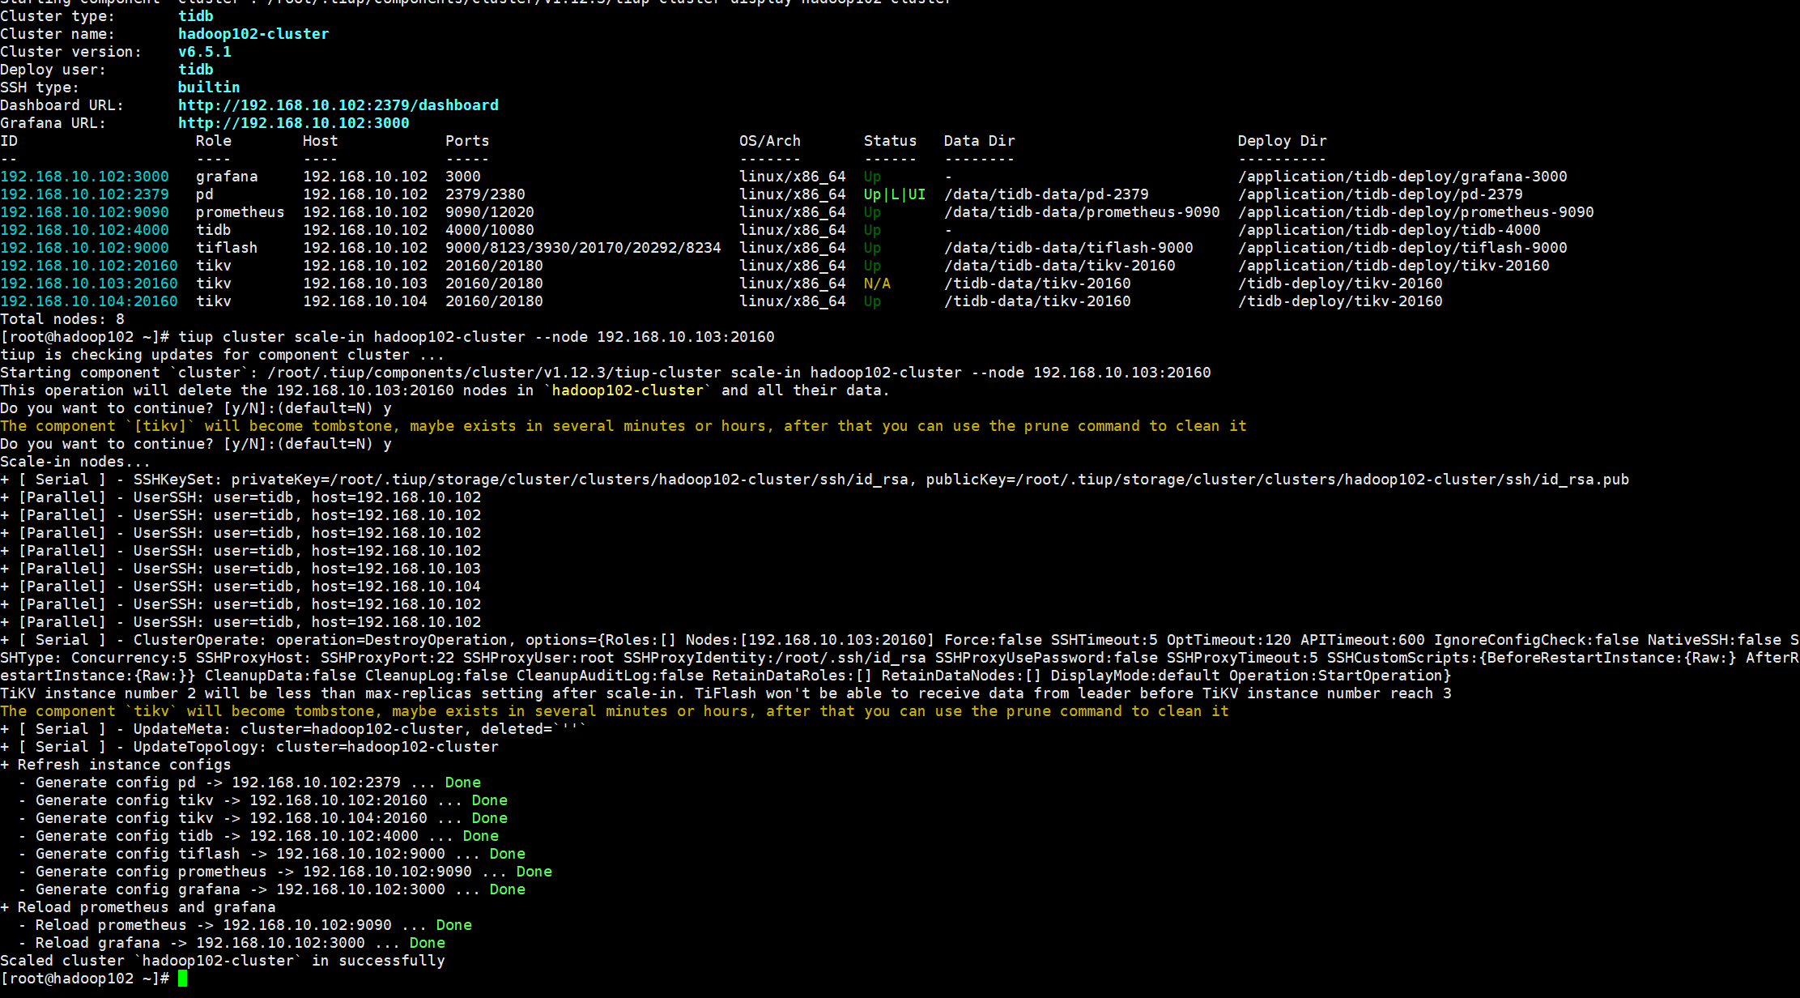Click data dir /data/tidb-data/prometheus-9090
1800x998 pixels.
click(1082, 212)
